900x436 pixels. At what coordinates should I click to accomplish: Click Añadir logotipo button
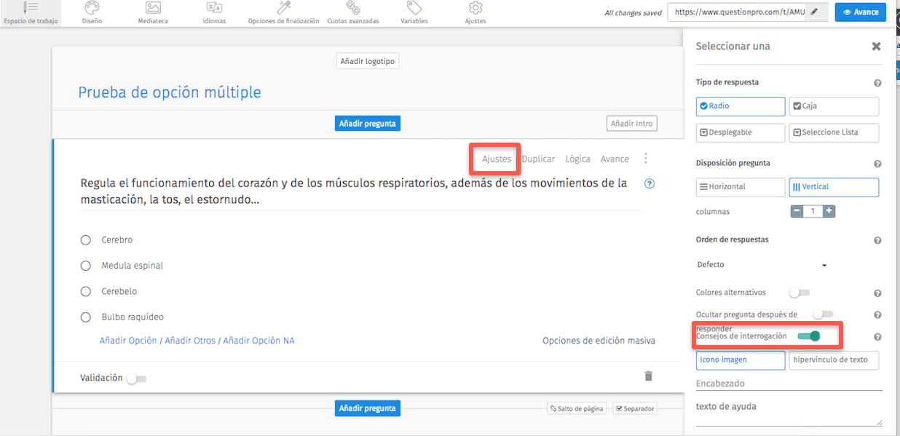click(x=368, y=62)
